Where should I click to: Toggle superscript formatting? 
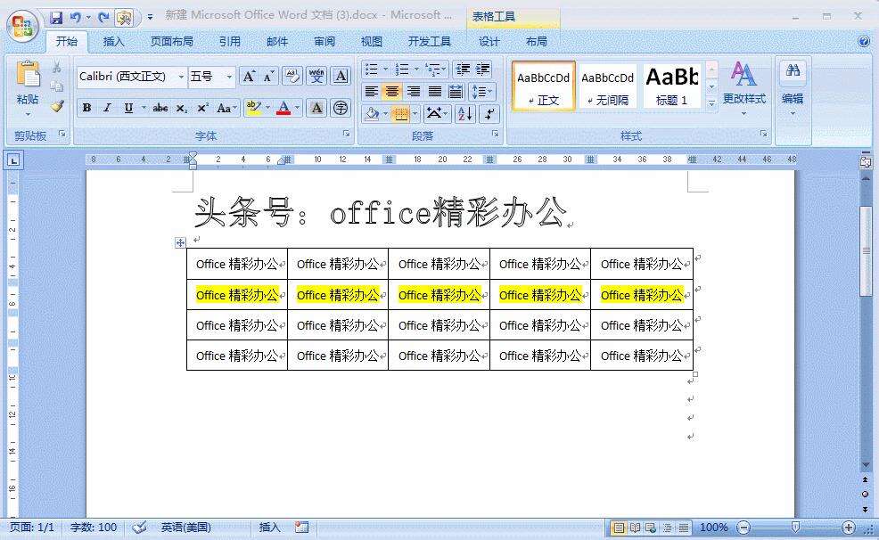[202, 108]
